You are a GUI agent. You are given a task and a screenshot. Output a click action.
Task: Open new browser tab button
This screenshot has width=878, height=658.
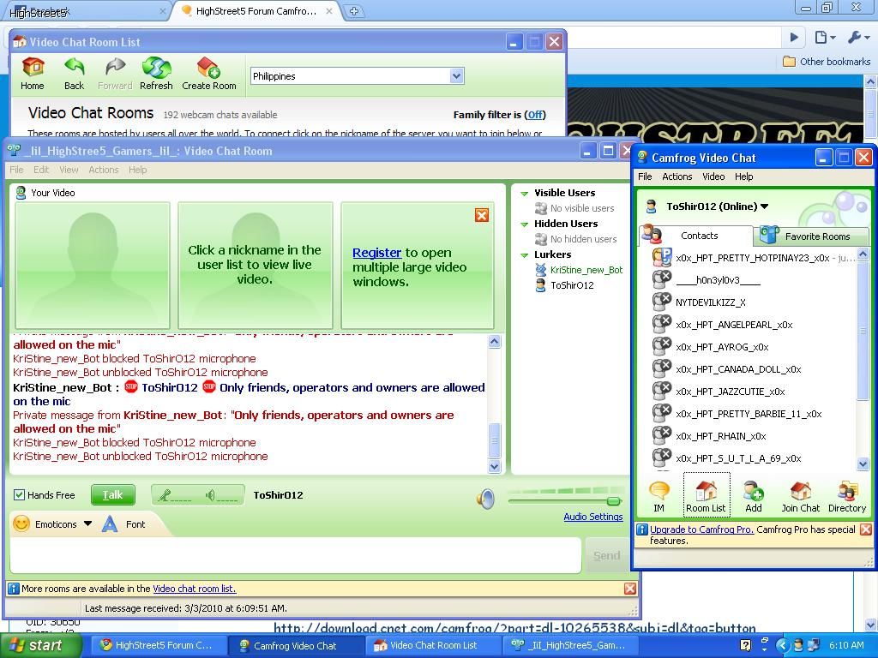[354, 10]
